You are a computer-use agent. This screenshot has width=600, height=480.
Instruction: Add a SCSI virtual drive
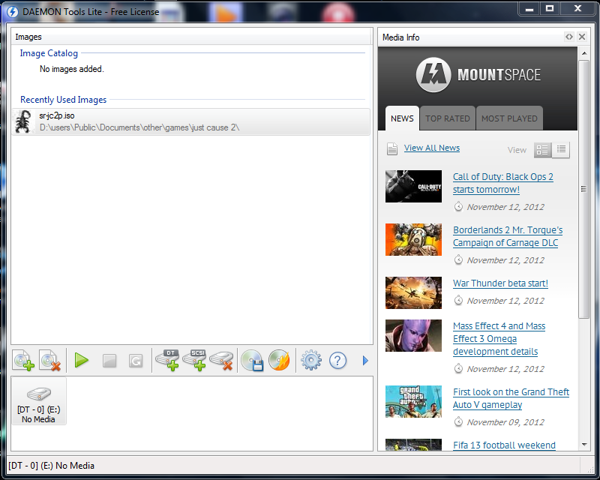click(194, 360)
